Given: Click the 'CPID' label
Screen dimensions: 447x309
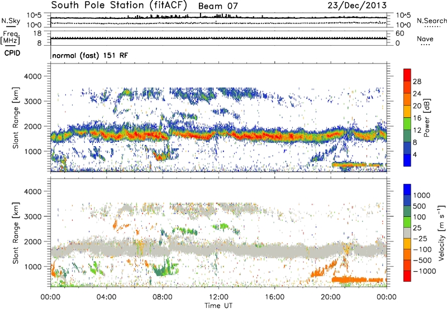Looking at the screenshot, I should 12,53.
